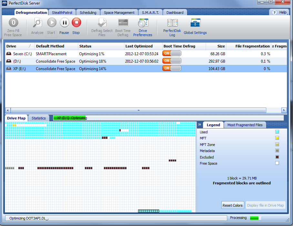Open the Help dropdown menu arrow
This screenshot has height=226, width=293.
click(x=288, y=14)
